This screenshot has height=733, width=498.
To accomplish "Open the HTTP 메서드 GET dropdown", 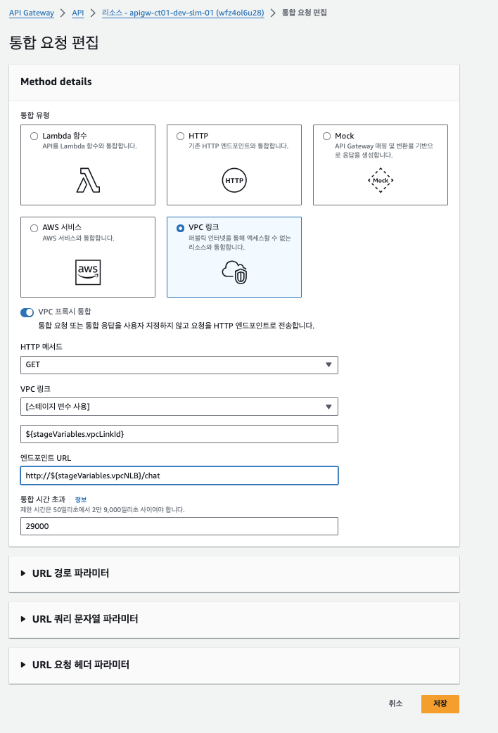I will 179,365.
